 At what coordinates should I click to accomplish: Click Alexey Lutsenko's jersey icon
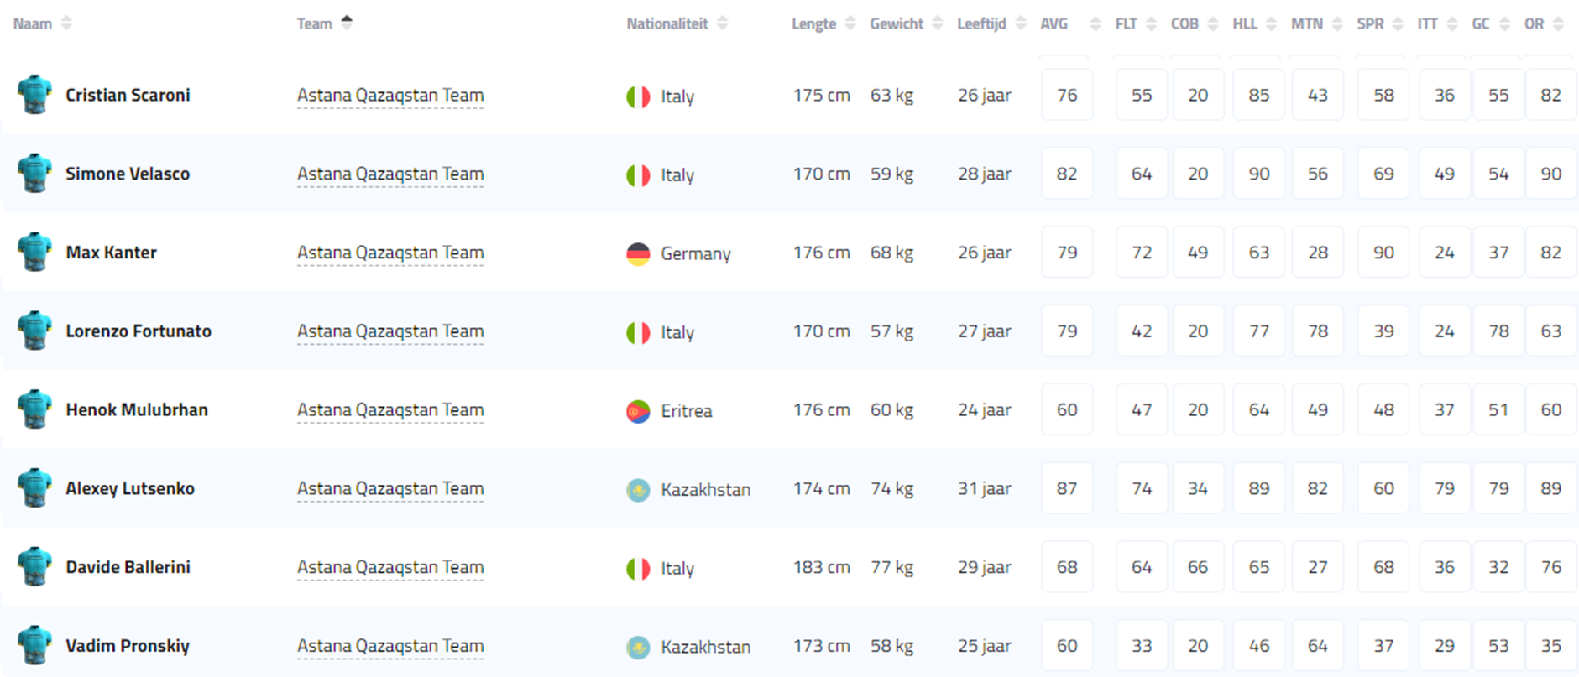coord(34,488)
